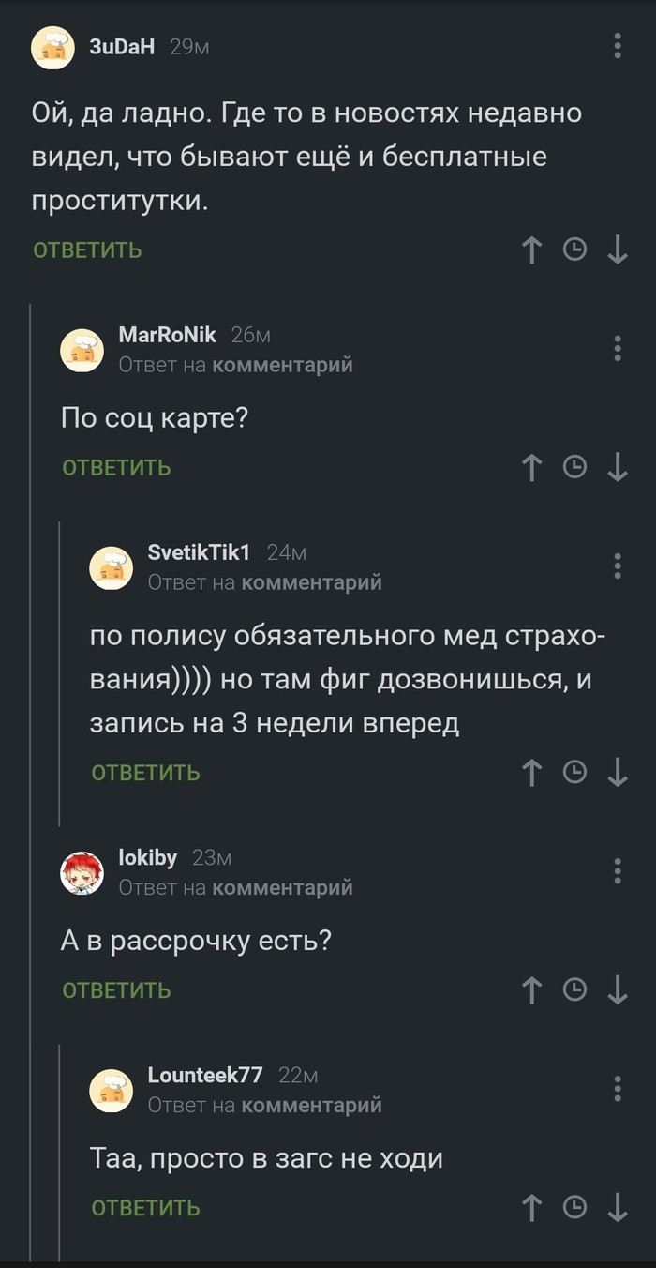Toggle the upvote arrow on MarRoNik's comment
Viewport: 656px width, 1268px height.
coord(531,467)
